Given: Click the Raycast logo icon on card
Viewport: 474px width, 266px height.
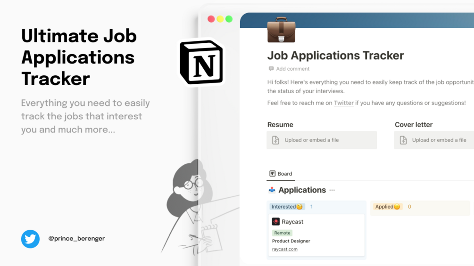Looking at the screenshot, I should pyautogui.click(x=276, y=222).
